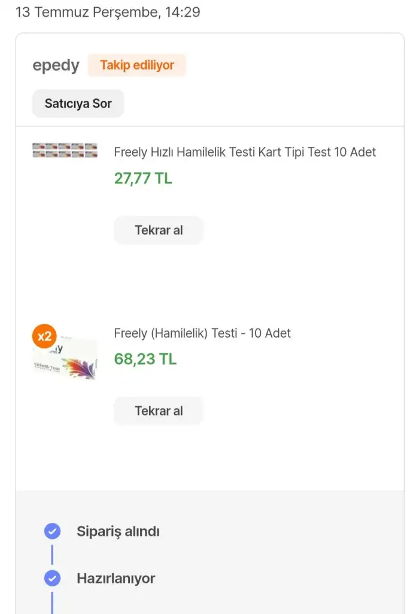Select the Sipariş alındı step label
The height and width of the screenshot is (614, 419).
[x=118, y=531]
